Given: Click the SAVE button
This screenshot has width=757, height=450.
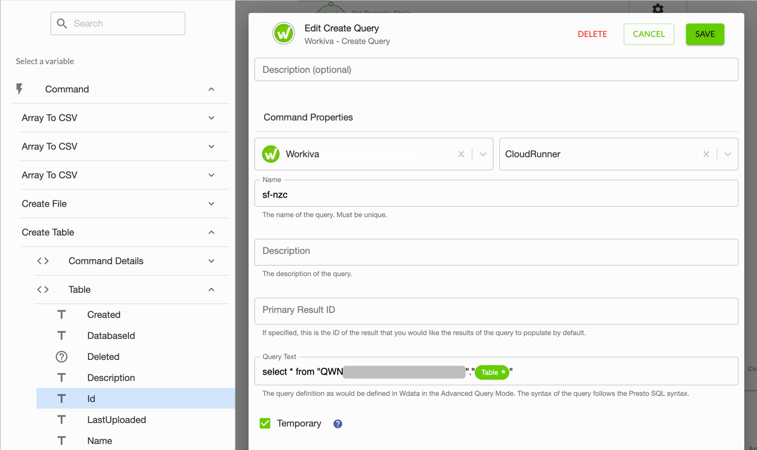Looking at the screenshot, I should click(x=705, y=34).
